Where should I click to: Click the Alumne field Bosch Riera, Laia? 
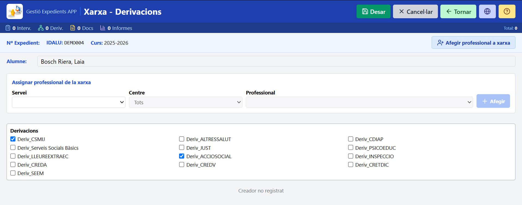pyautogui.click(x=276, y=61)
